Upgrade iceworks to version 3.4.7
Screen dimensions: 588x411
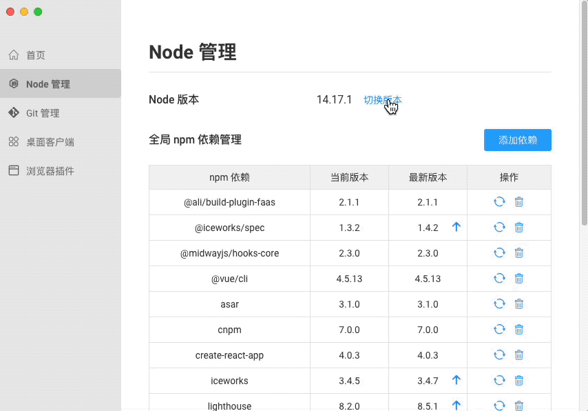(x=456, y=380)
